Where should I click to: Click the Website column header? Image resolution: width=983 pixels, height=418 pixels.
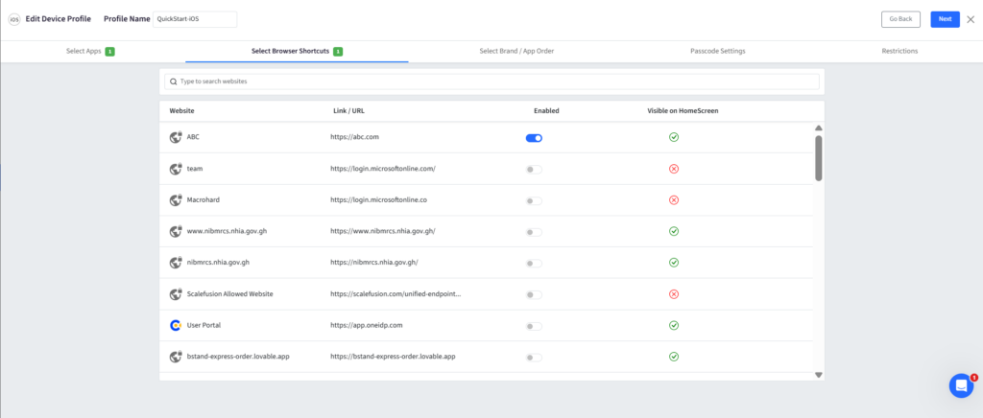[x=181, y=111]
